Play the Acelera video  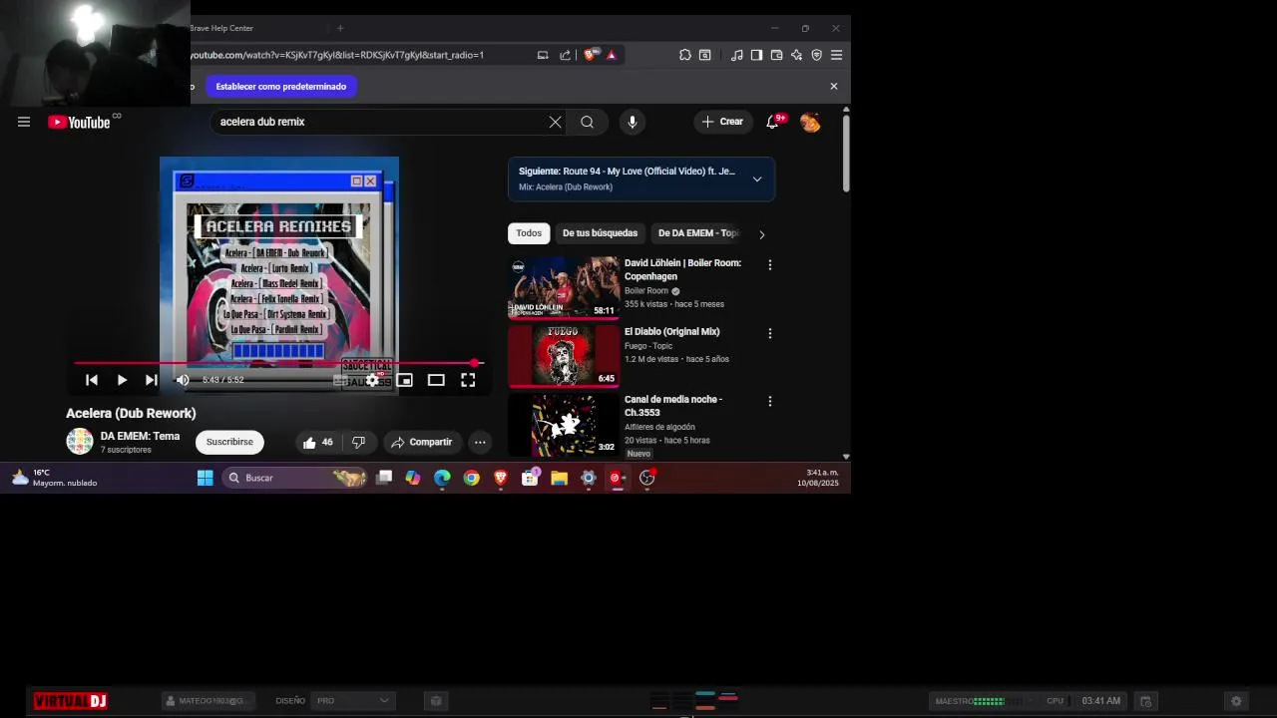[x=122, y=380]
